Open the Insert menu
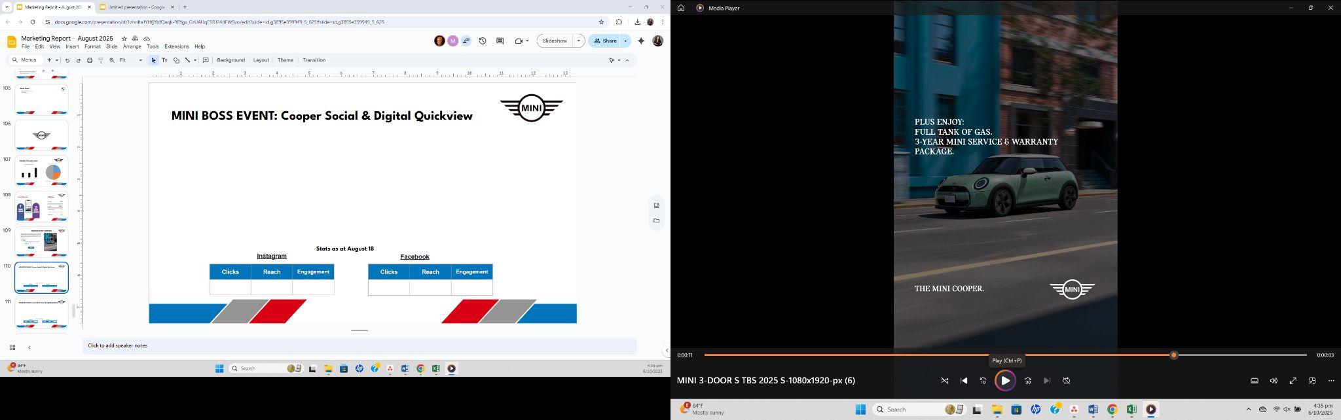 click(72, 46)
